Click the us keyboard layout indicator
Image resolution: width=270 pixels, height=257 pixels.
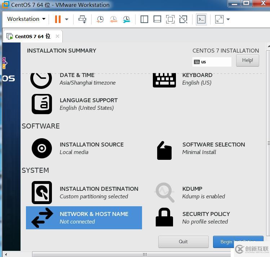pos(212,62)
